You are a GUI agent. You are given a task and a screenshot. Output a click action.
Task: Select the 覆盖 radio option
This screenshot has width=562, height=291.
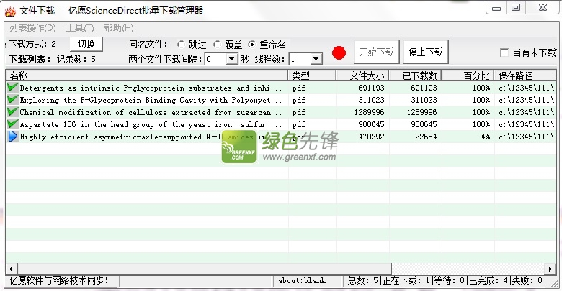tap(217, 45)
